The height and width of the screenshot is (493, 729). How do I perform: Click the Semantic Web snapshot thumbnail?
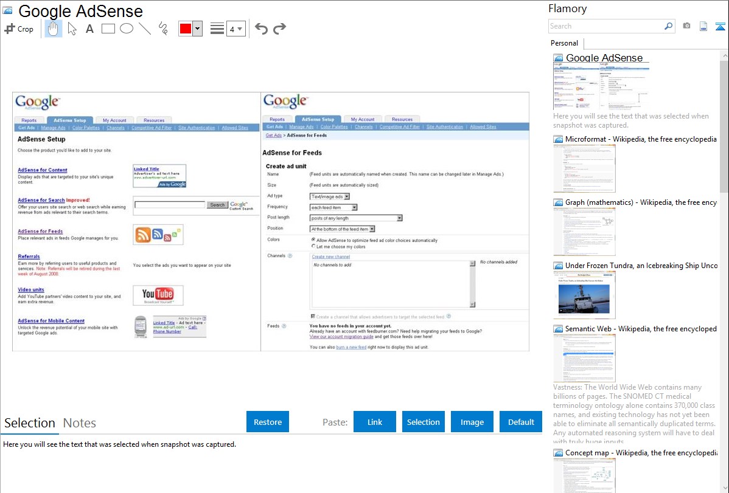pos(584,358)
